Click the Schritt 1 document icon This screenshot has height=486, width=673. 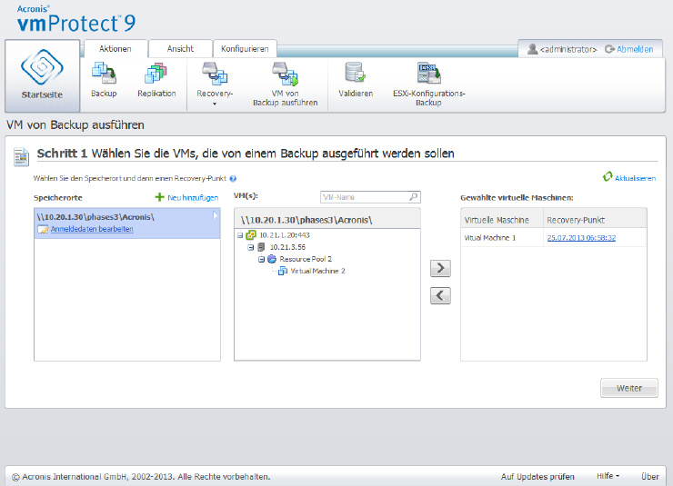tap(22, 157)
